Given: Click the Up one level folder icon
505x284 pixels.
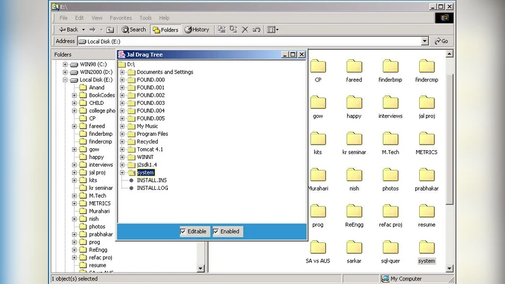Looking at the screenshot, I should 110,30.
